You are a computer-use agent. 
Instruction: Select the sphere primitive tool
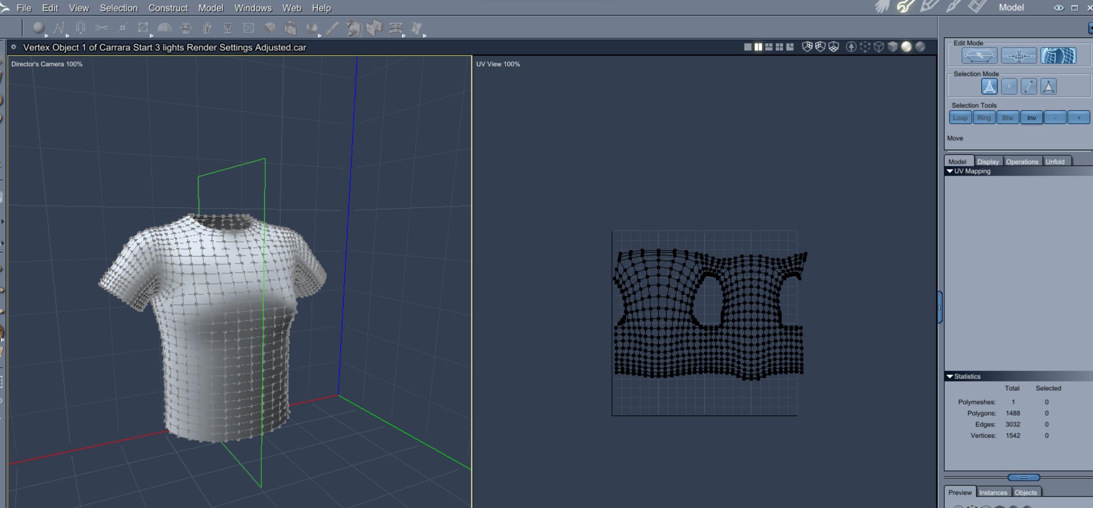tap(38, 28)
